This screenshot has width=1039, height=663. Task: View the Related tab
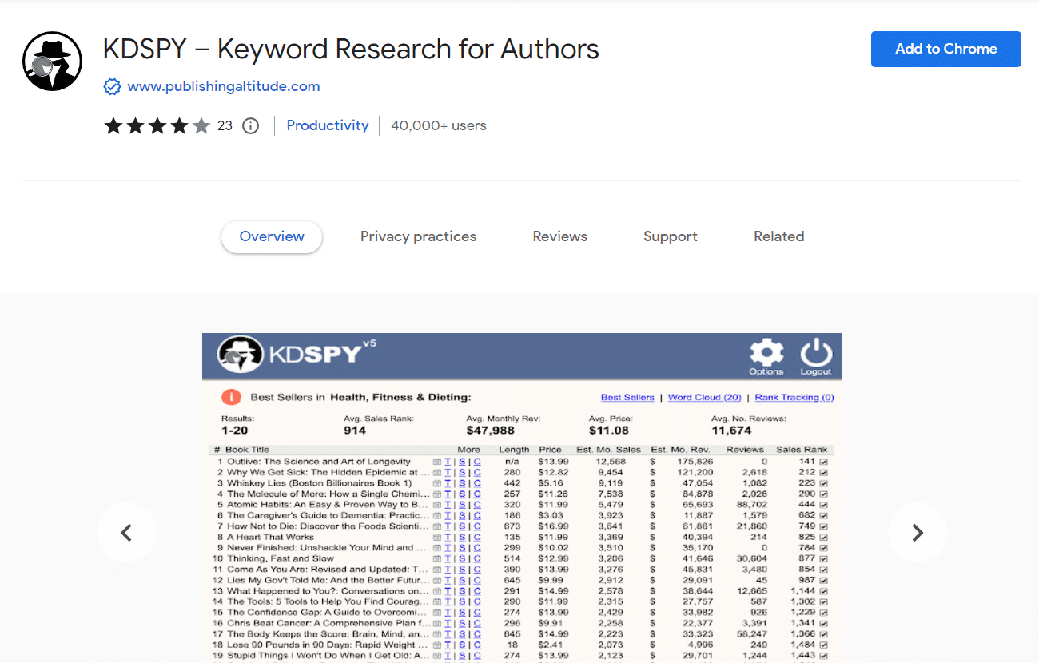(779, 237)
